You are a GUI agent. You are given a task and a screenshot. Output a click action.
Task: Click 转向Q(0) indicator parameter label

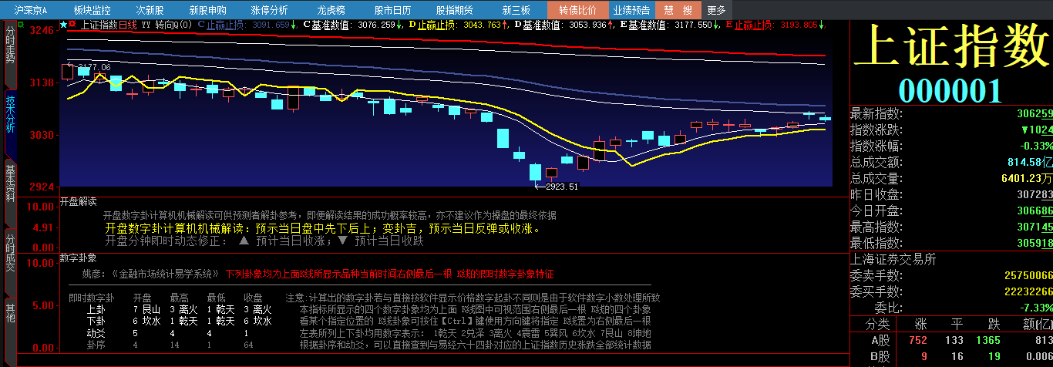coord(174,25)
